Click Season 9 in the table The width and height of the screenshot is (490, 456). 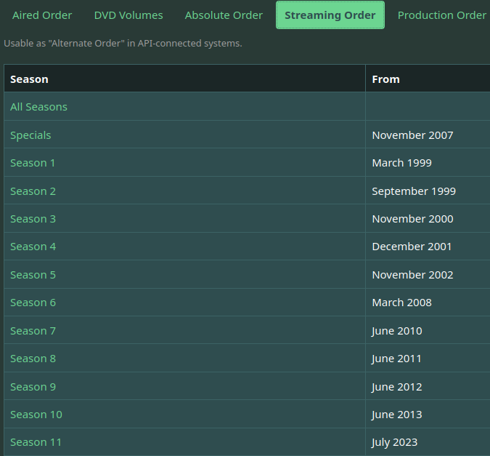click(x=33, y=387)
